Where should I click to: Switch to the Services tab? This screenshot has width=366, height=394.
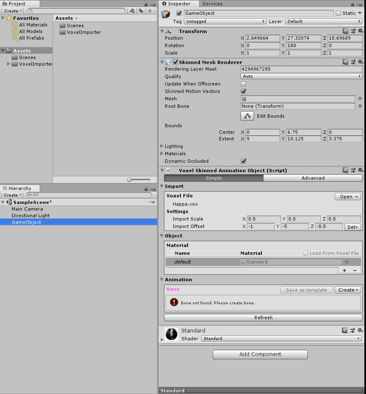click(x=212, y=4)
